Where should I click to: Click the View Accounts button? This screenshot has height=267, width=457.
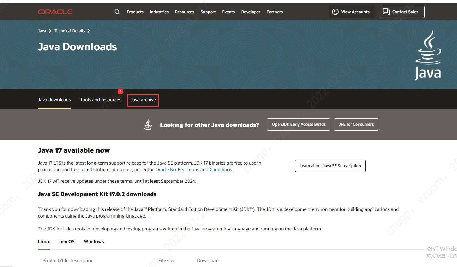tap(352, 12)
